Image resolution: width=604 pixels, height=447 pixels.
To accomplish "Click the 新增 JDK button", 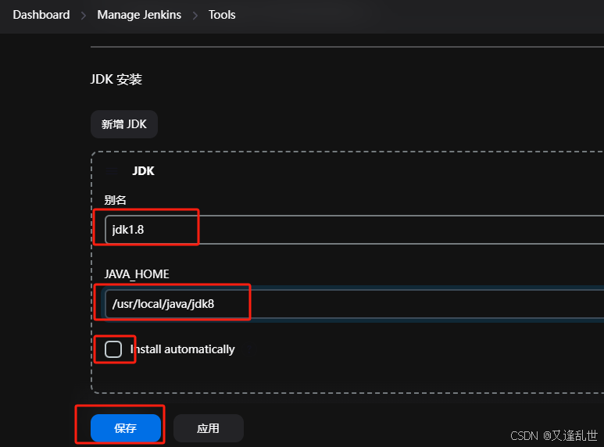I will (x=124, y=124).
